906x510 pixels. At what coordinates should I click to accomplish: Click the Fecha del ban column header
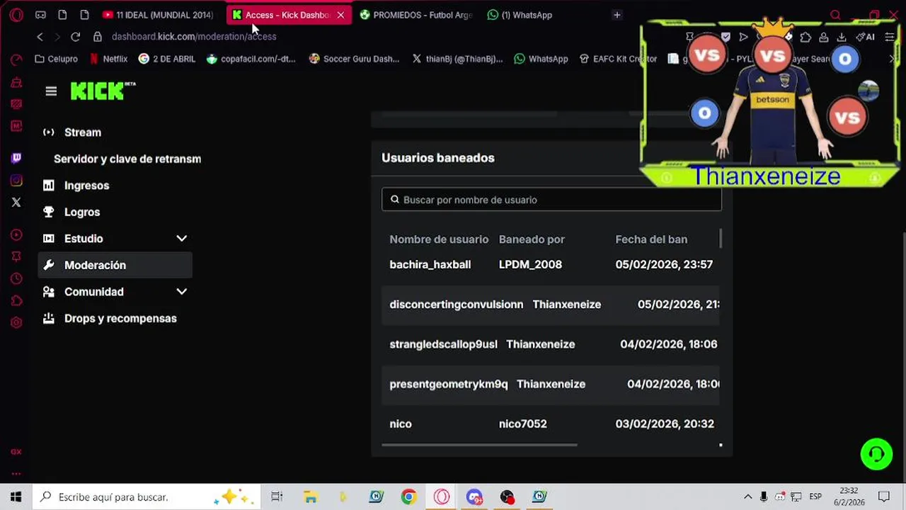(x=651, y=239)
